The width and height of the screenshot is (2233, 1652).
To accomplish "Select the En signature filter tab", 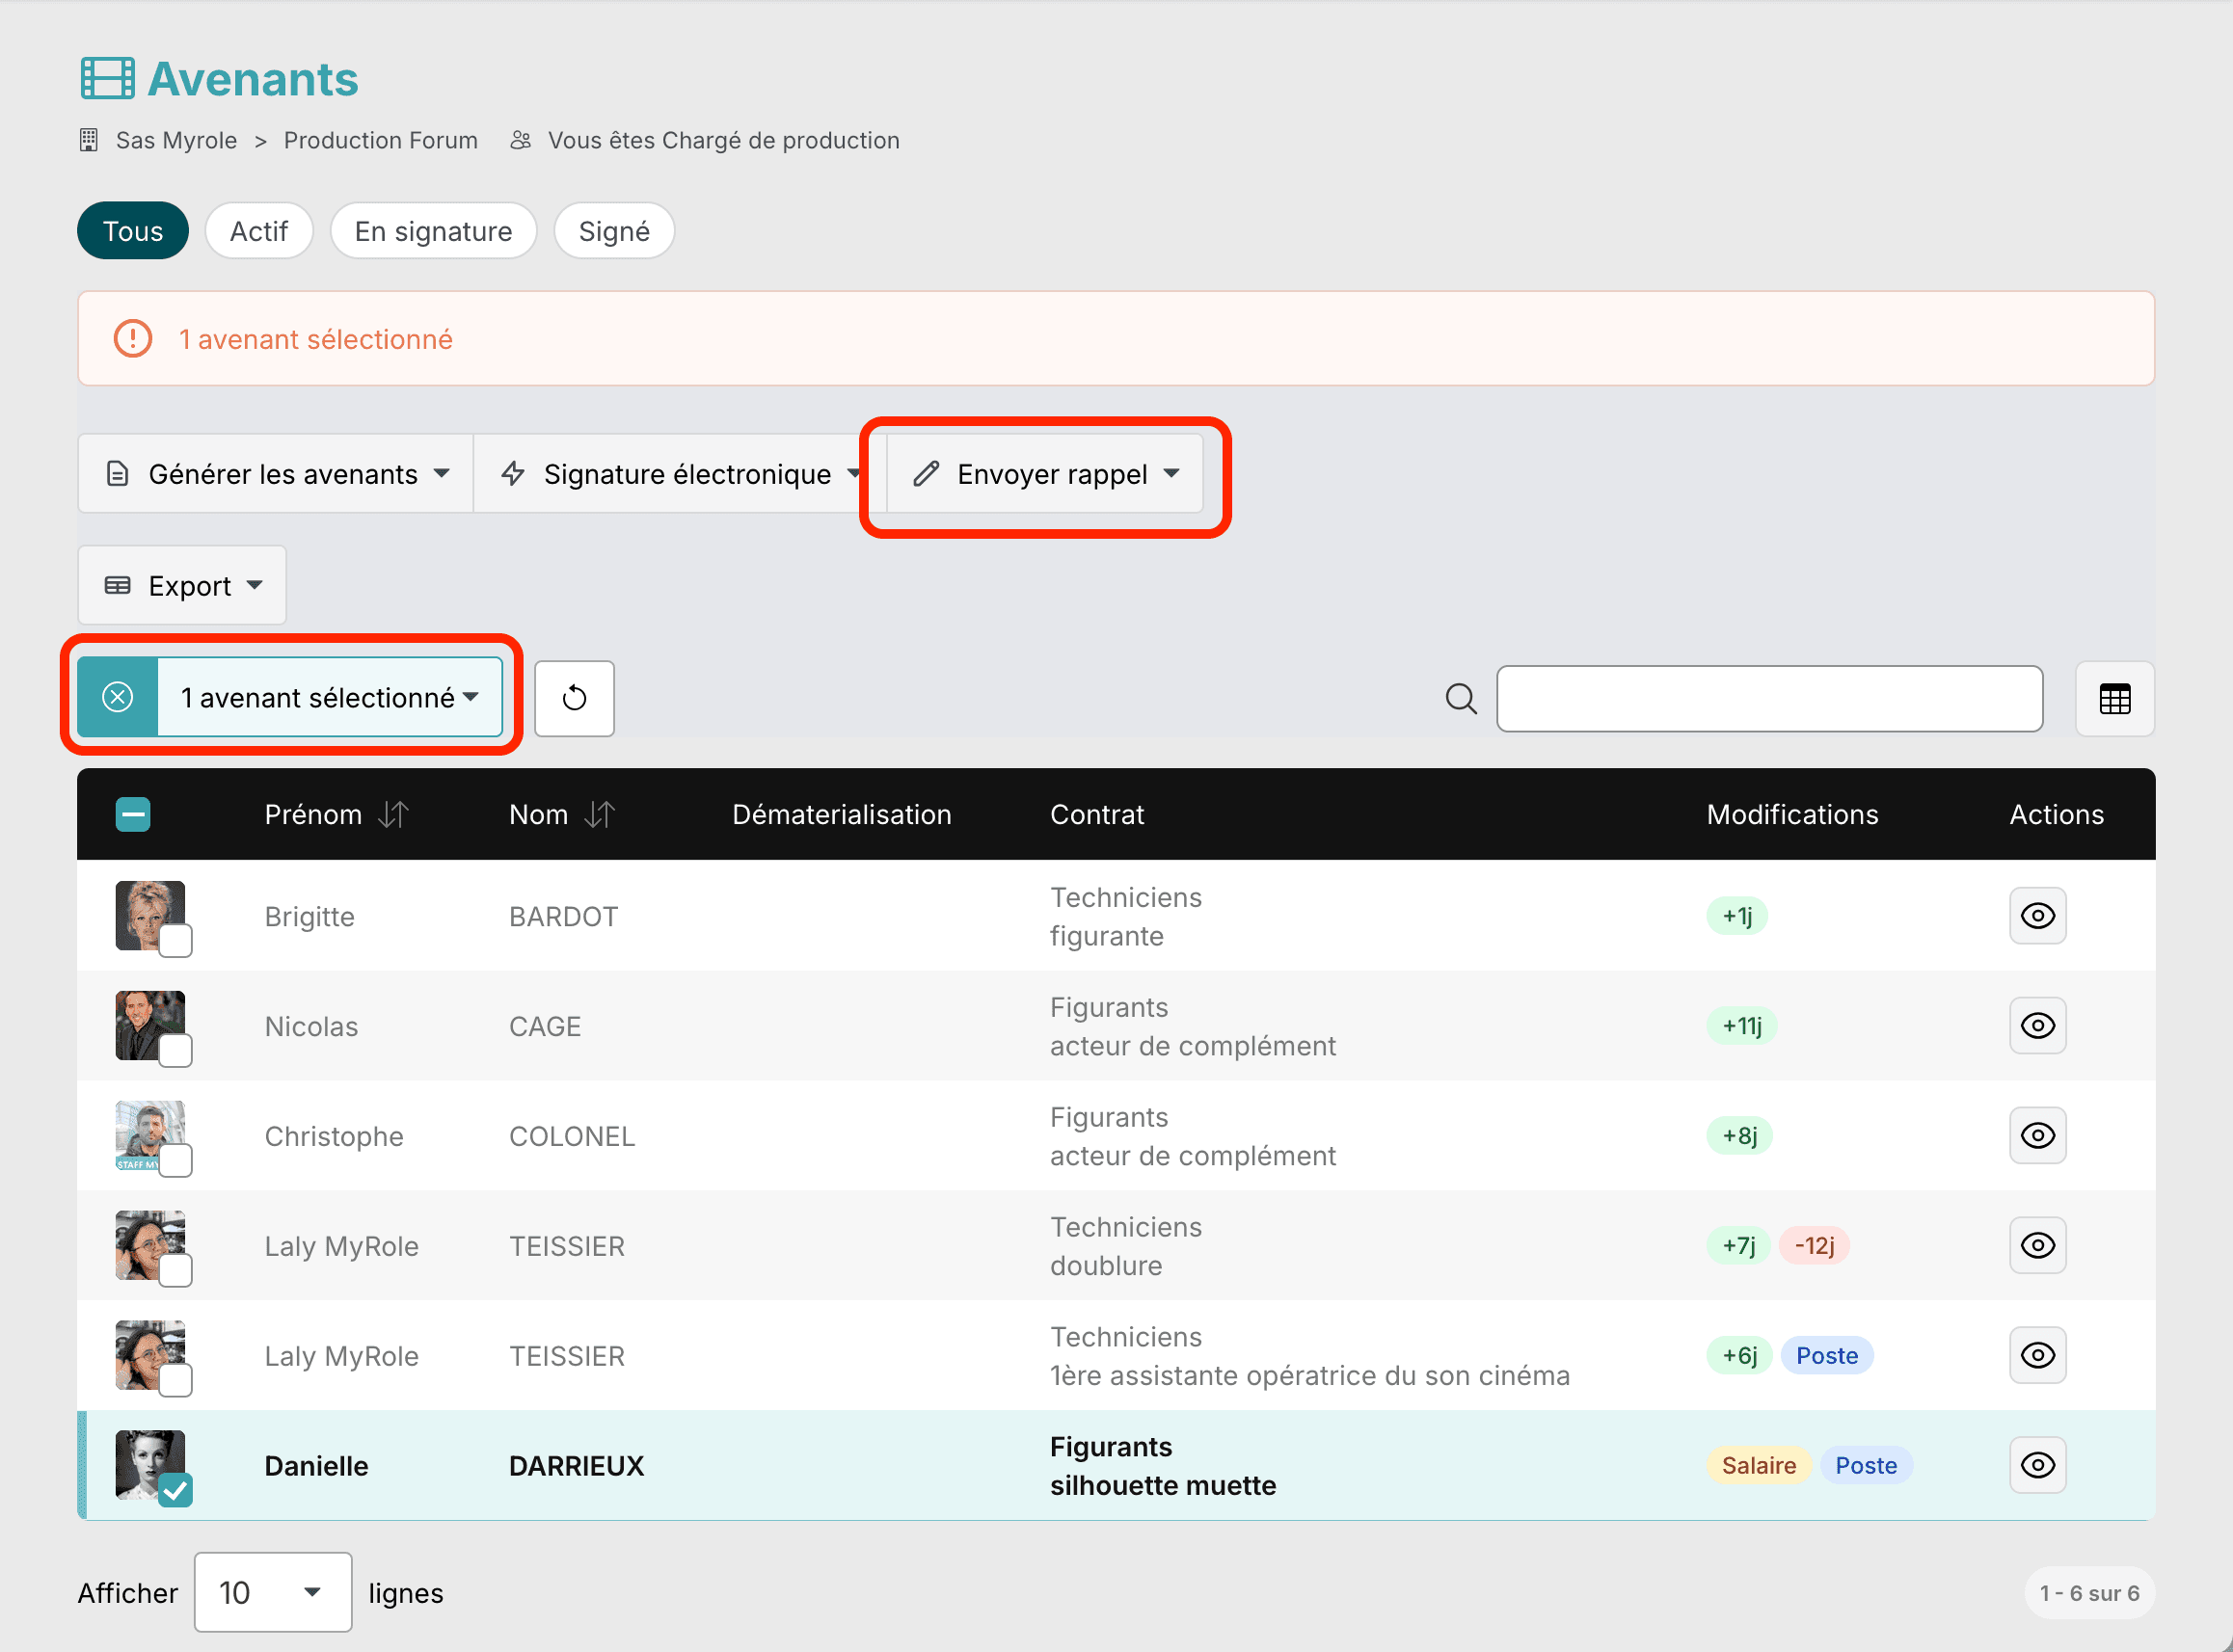I will (x=433, y=231).
